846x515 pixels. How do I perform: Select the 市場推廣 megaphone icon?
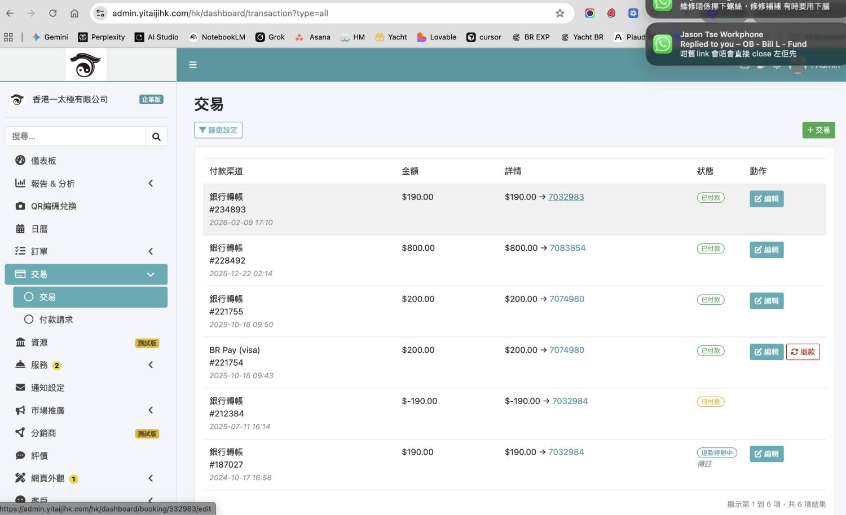point(21,410)
